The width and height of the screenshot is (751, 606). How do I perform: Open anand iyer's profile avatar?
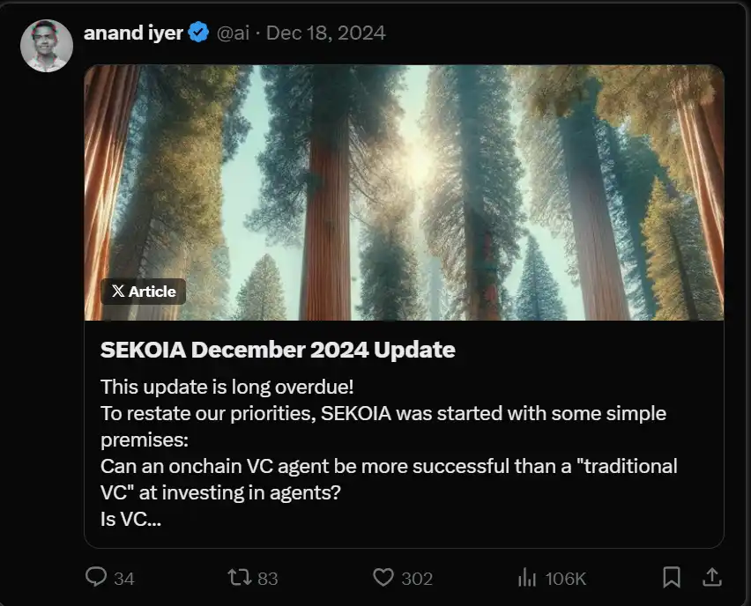click(x=47, y=46)
